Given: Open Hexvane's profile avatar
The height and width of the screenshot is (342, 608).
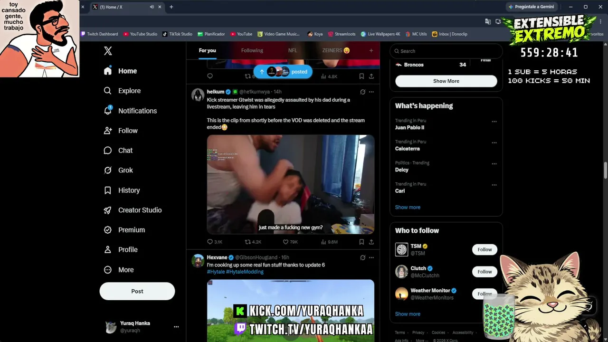Looking at the screenshot, I should 198,260.
